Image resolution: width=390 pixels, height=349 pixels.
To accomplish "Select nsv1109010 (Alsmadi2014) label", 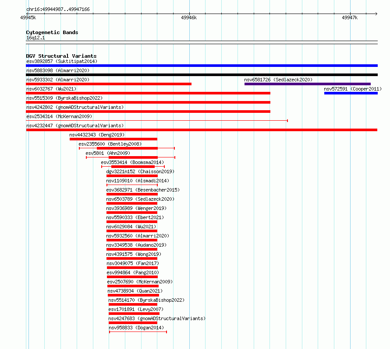I will (x=138, y=181).
